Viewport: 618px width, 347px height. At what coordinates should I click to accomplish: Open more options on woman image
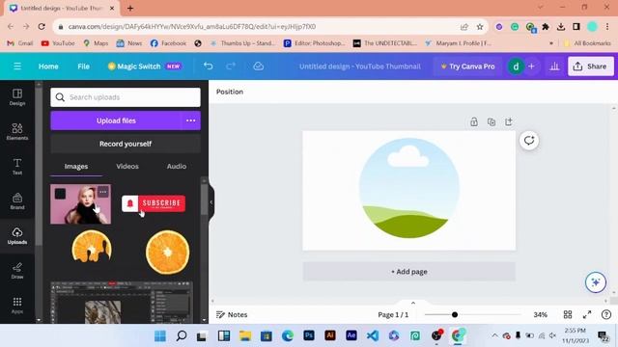click(x=103, y=192)
